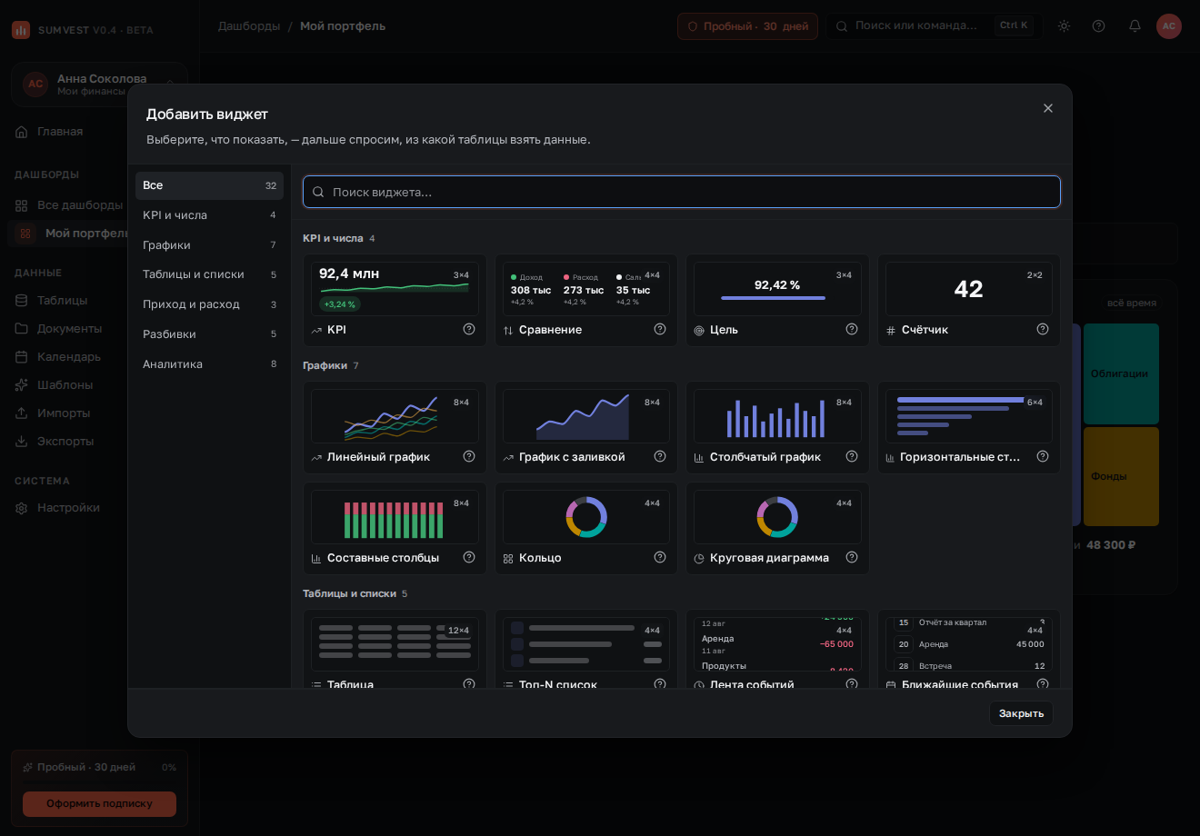Click the Закрыть button

click(x=1021, y=713)
